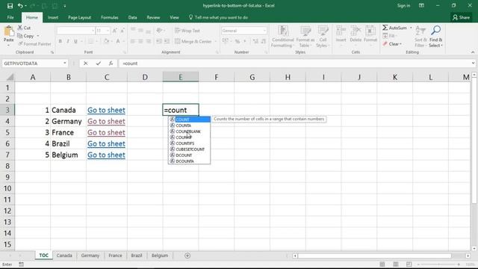Click Format Painter
478x269 pixels.
(x=34, y=44)
